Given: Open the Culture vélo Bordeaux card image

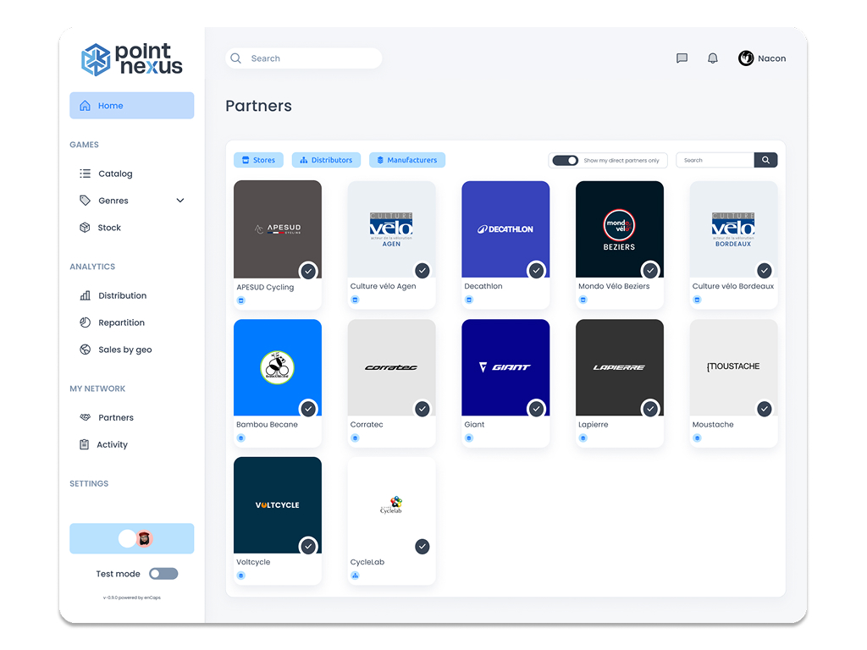Looking at the screenshot, I should click(x=733, y=229).
